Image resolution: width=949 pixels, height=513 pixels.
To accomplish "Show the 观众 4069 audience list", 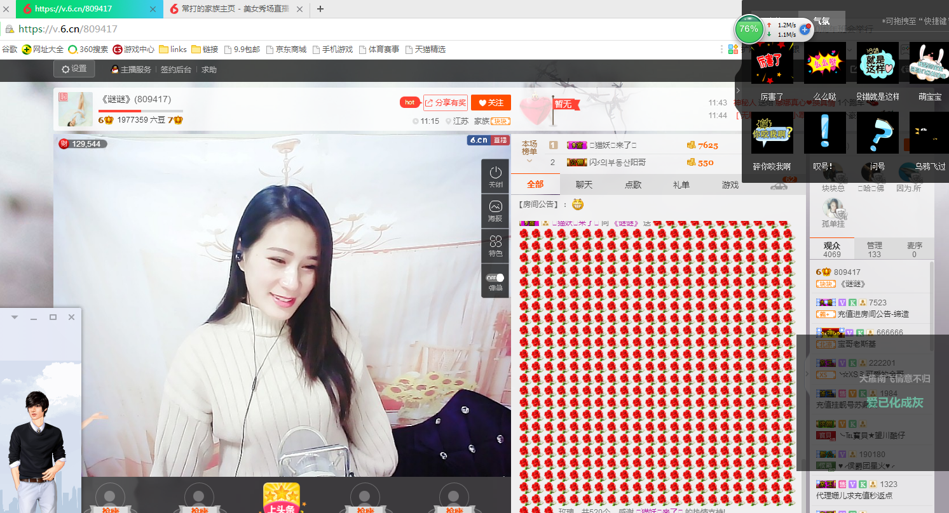I will point(832,250).
